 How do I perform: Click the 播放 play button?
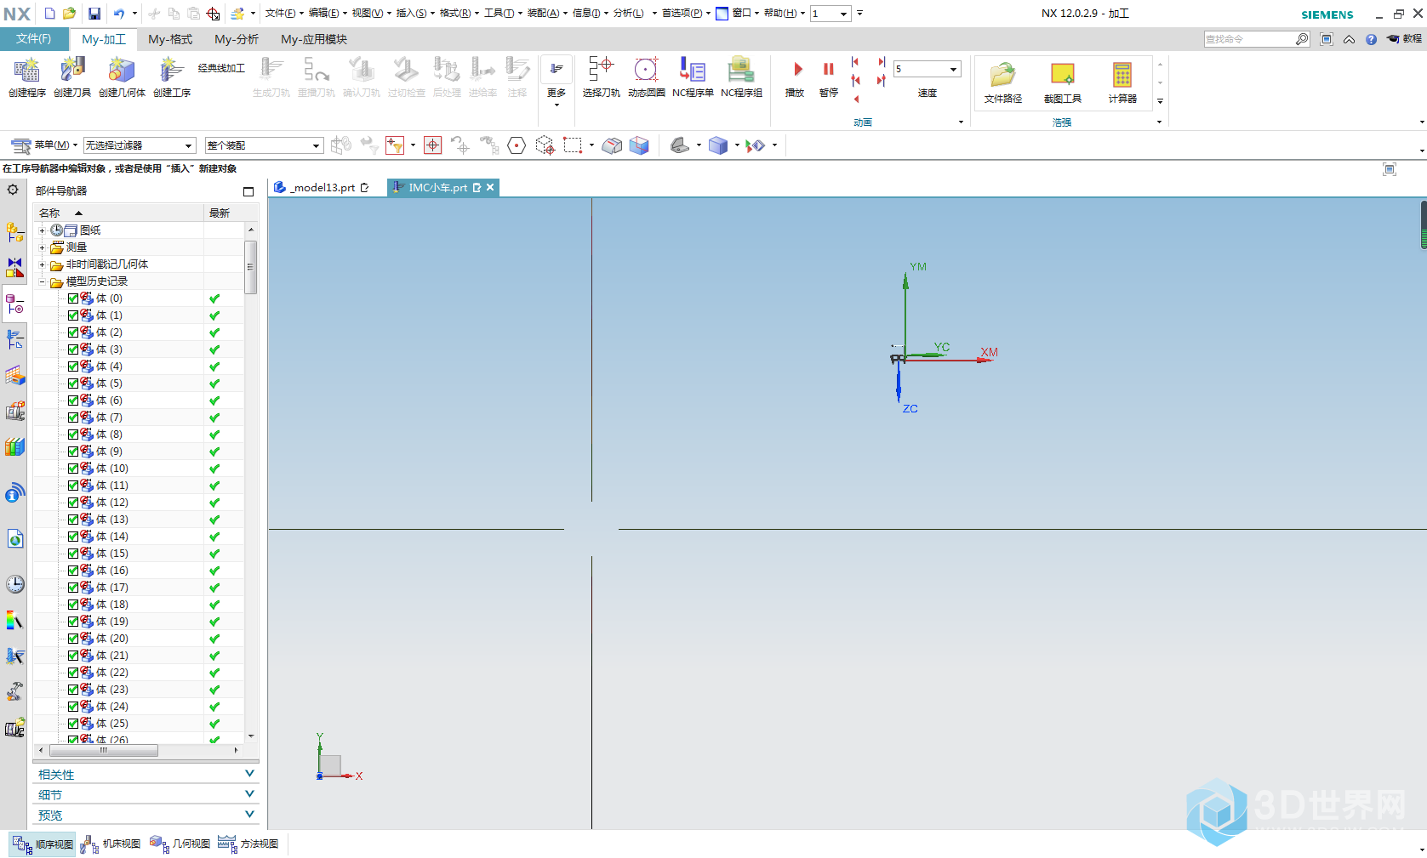coord(795,78)
